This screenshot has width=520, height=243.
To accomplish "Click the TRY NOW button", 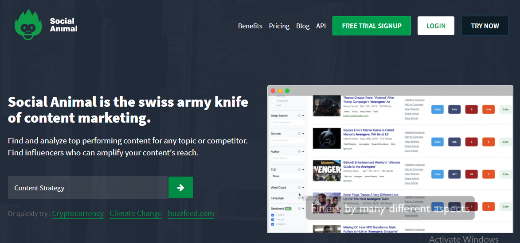I will tap(485, 26).
